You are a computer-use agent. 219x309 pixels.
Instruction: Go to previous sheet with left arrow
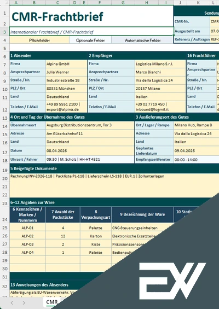[x=12, y=302]
